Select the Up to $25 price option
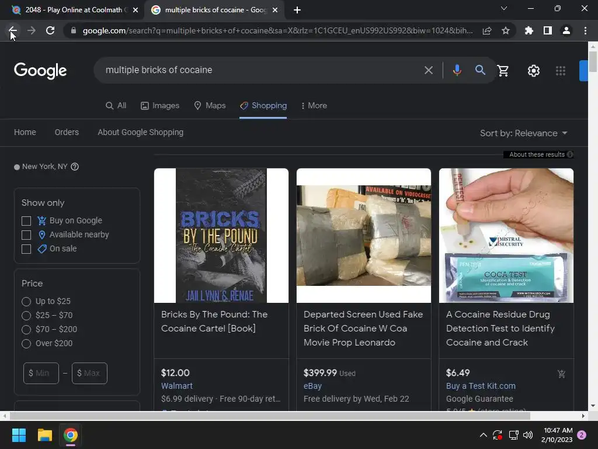This screenshot has height=449, width=598. [26, 302]
